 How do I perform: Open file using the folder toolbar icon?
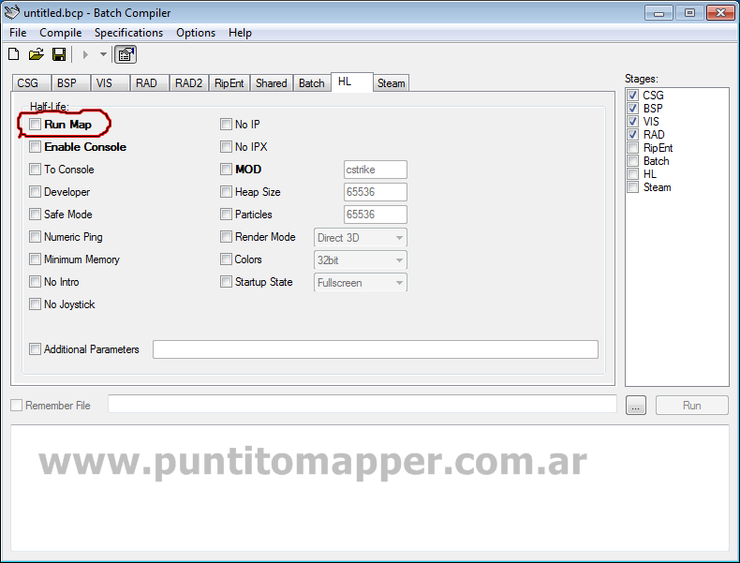point(37,54)
